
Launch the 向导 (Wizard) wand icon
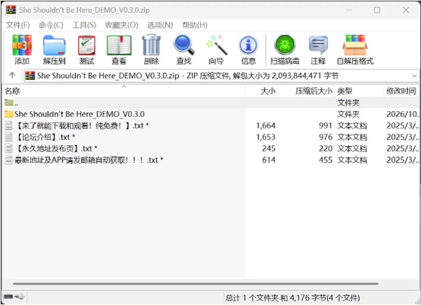(216, 50)
